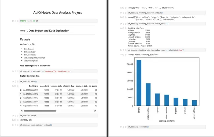Click the title AtliQ Hotels Data Analysis Project
This screenshot has width=214, height=137.
(58, 12)
